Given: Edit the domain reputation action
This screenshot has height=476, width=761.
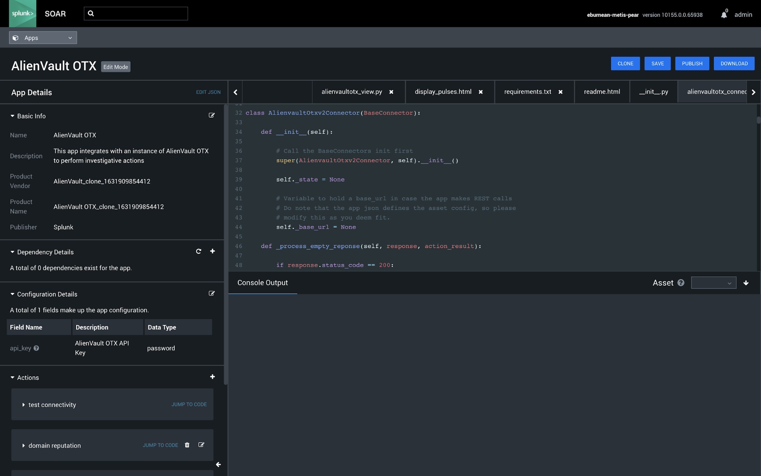Looking at the screenshot, I should tap(201, 445).
